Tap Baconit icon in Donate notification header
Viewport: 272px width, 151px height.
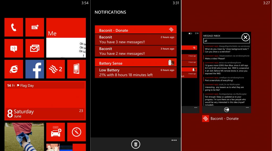(171, 30)
